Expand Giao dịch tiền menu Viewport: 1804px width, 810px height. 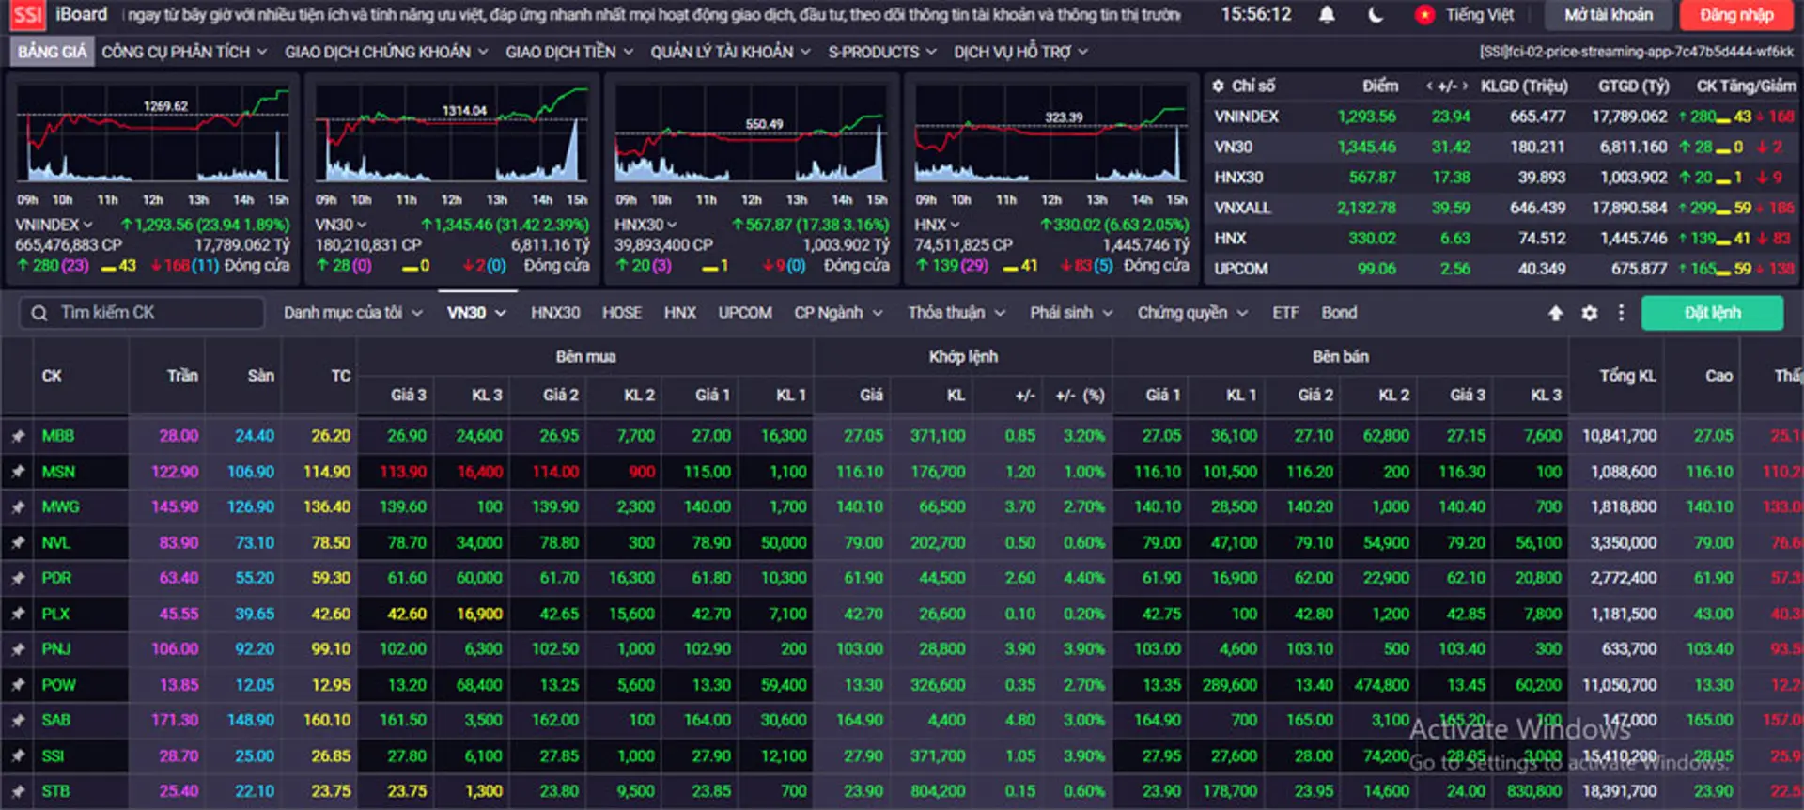pos(569,52)
